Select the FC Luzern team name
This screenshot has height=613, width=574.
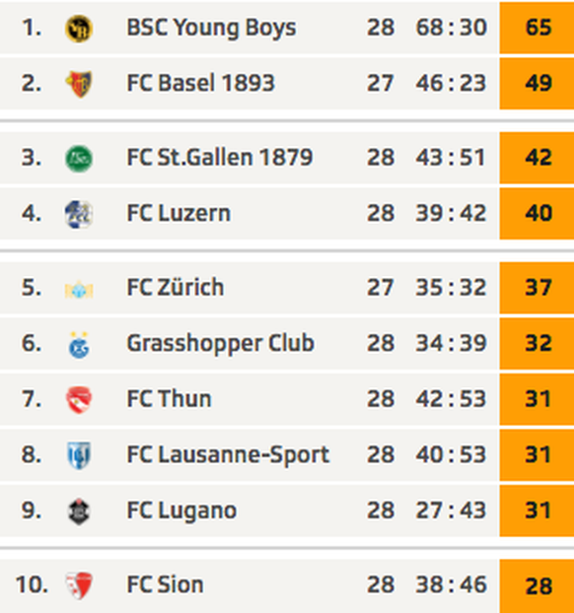[x=179, y=214]
